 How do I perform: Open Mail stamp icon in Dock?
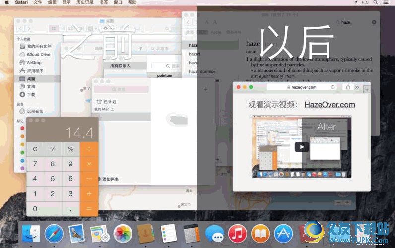coord(76,234)
